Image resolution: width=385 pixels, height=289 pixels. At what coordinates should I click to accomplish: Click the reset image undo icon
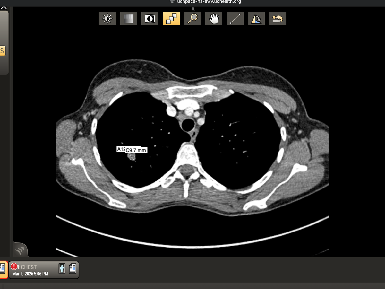click(x=278, y=19)
